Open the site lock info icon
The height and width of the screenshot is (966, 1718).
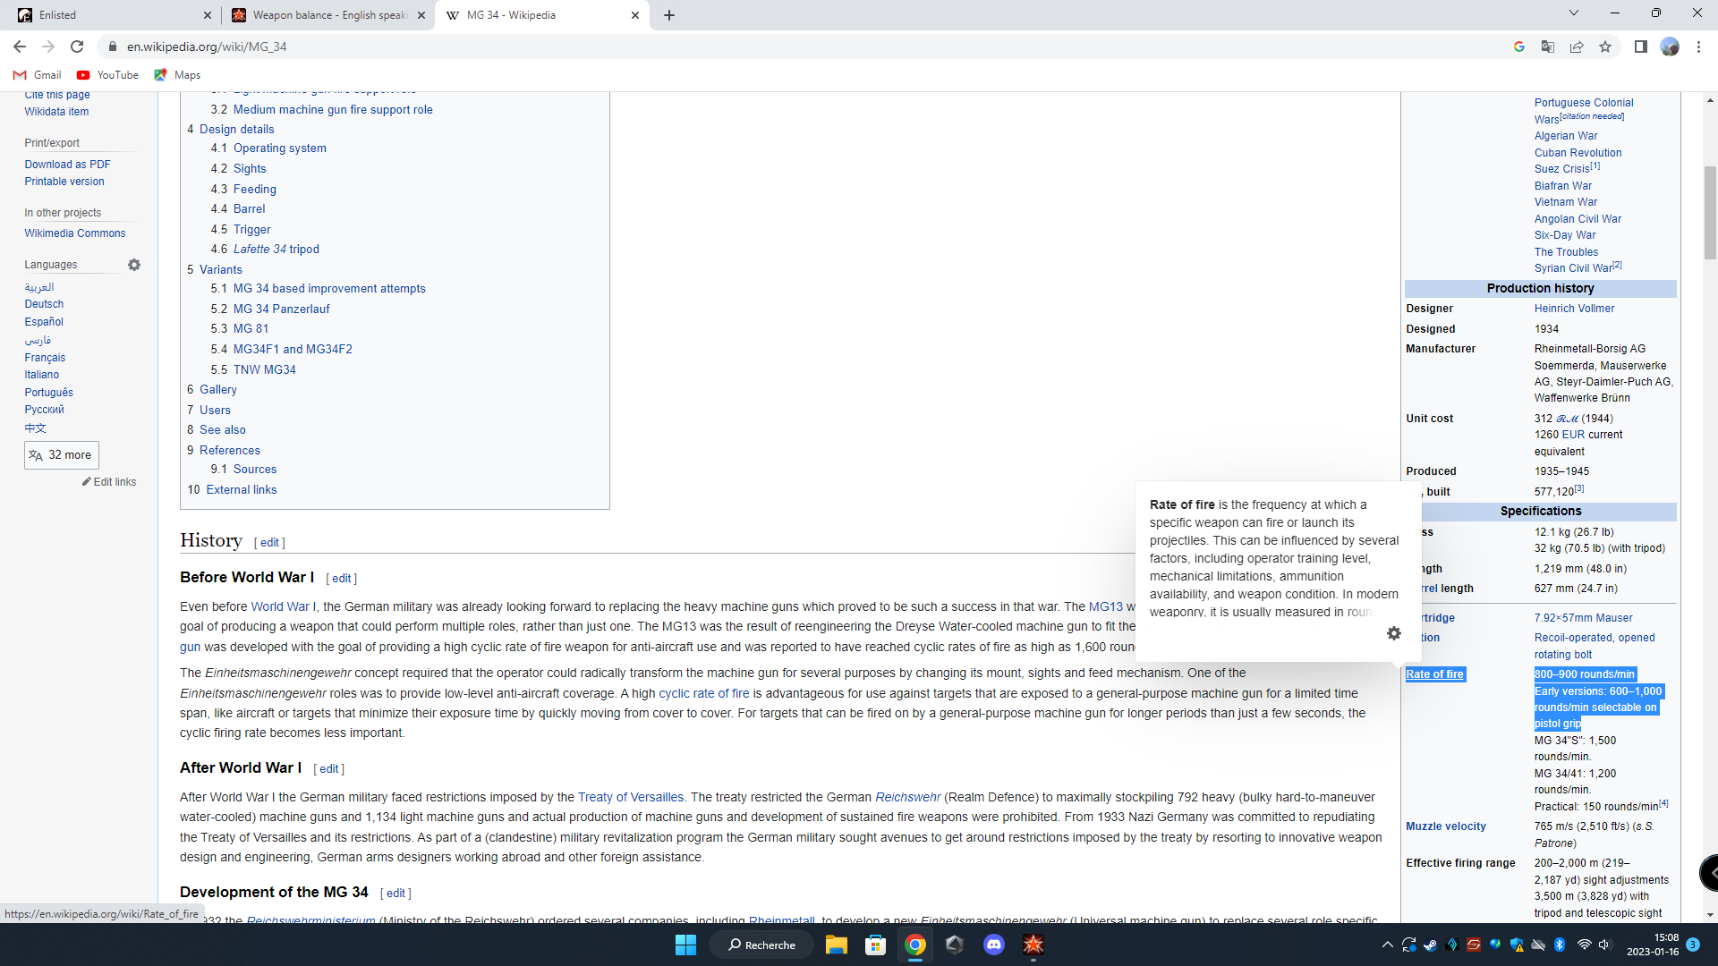(x=112, y=47)
